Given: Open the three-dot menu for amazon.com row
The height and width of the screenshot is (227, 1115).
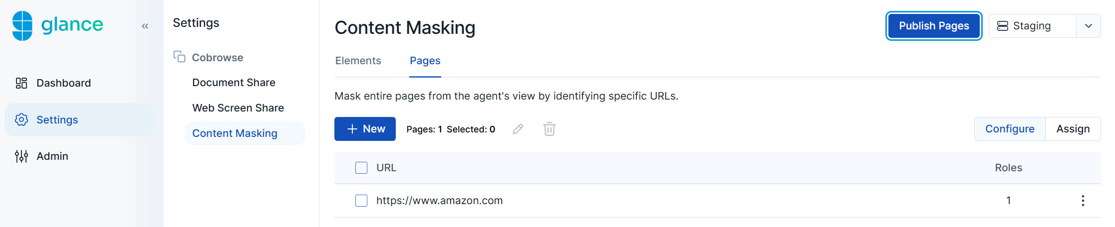Looking at the screenshot, I should pyautogui.click(x=1083, y=201).
